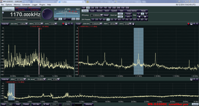Set S-meter units to µV

(65, 19)
